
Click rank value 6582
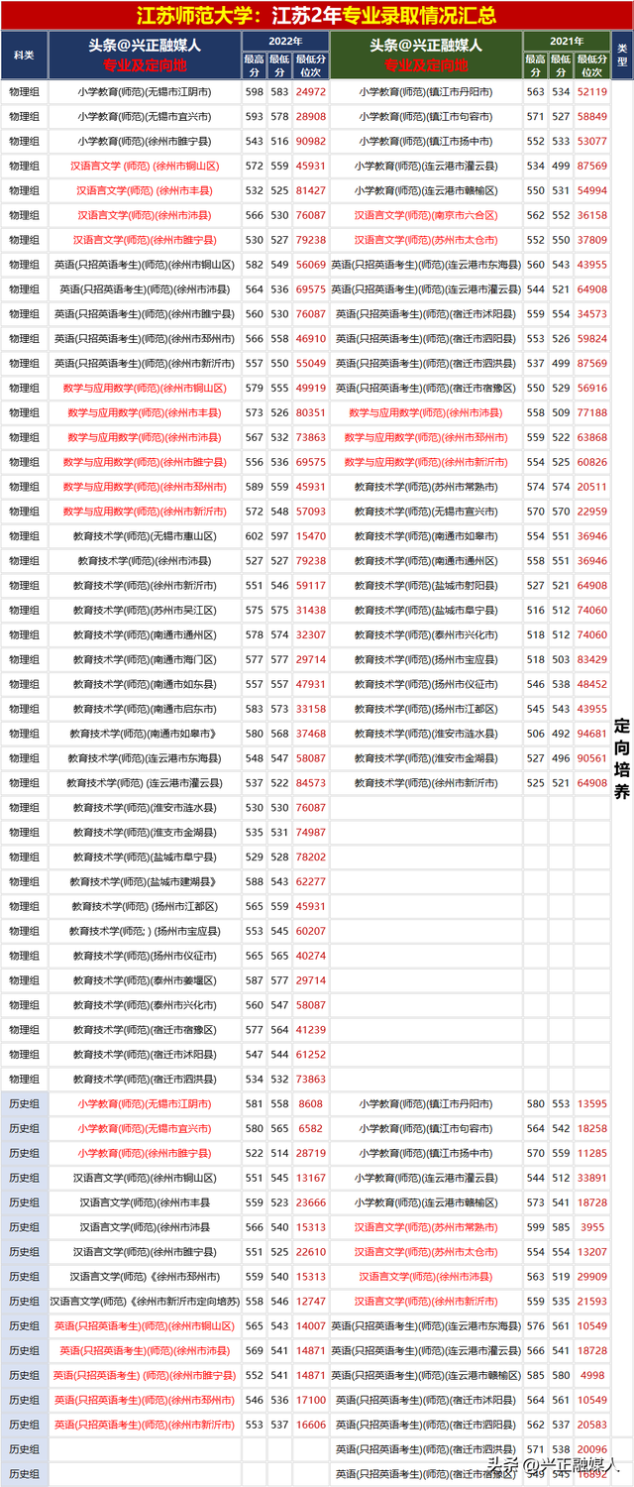[x=311, y=1128]
